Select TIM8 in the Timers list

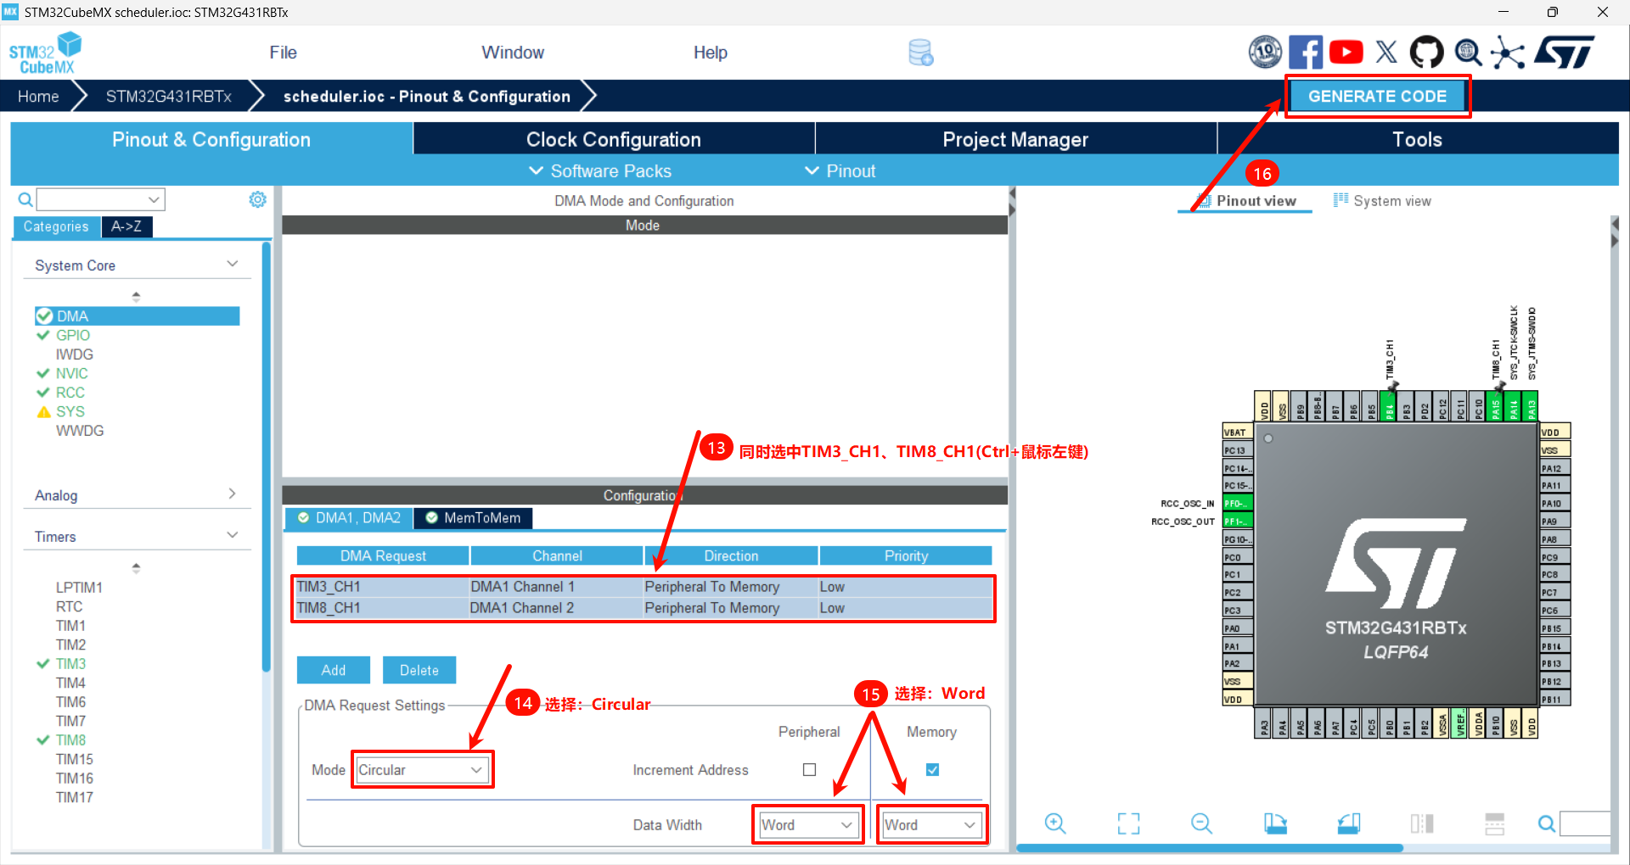pyautogui.click(x=71, y=739)
